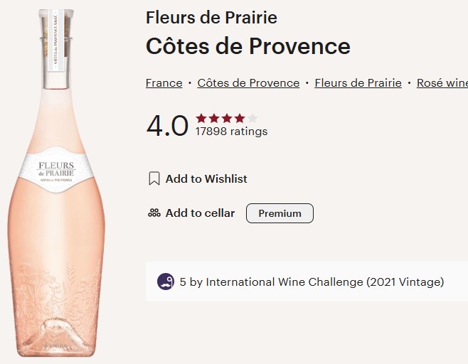
Task: Click the first red rating star
Action: point(201,118)
